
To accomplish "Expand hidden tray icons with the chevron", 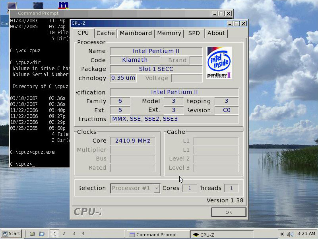I will (282, 234).
